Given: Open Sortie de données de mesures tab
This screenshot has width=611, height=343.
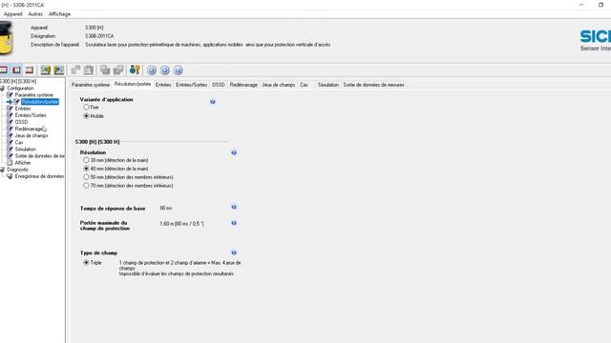Looking at the screenshot, I should click(x=373, y=85).
